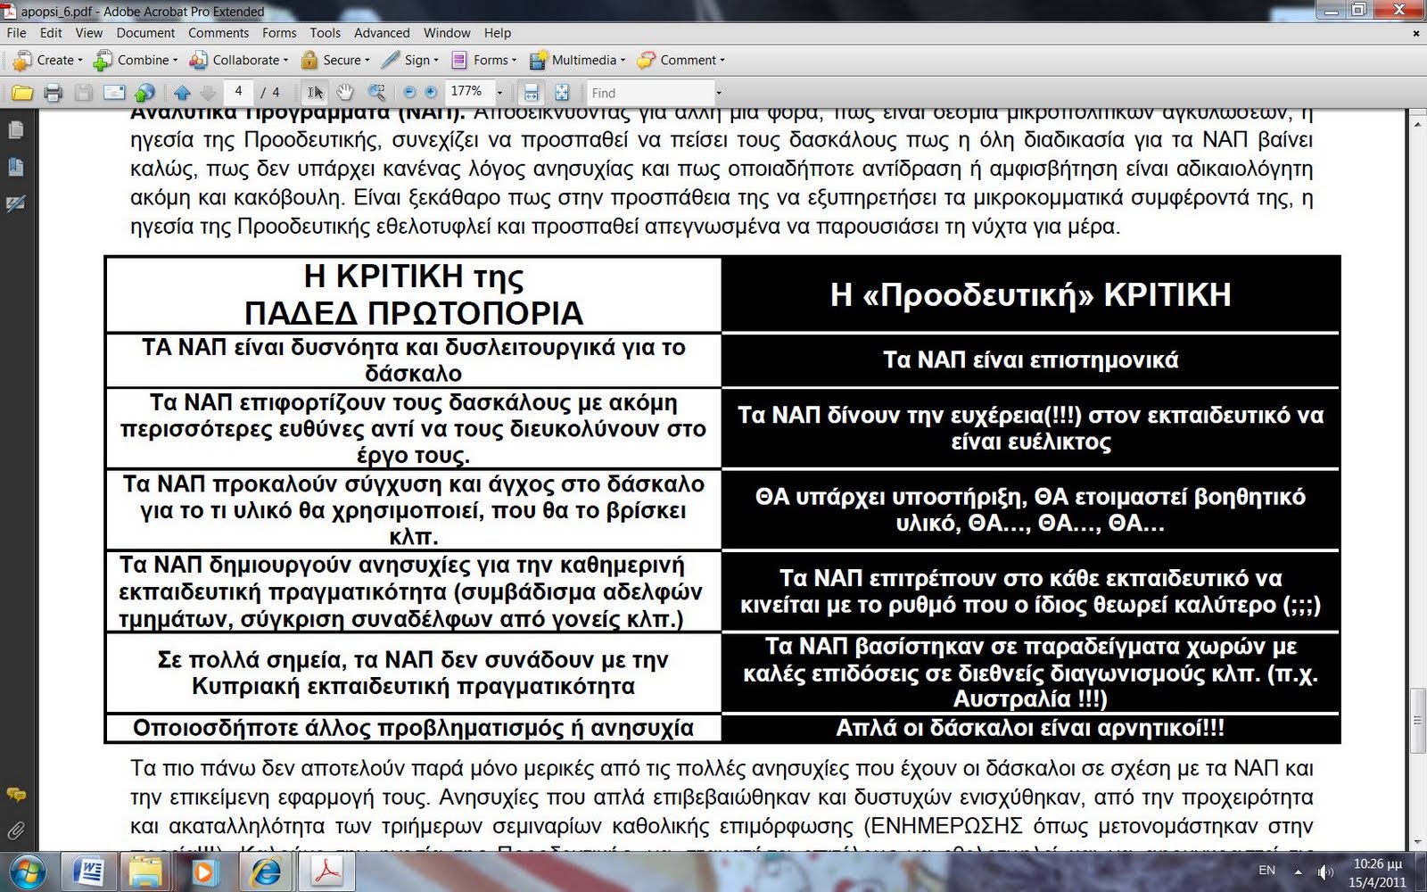
Task: Click the heading 'Η «Προοδευτική» ΚΡΙΤΙΚΗ'
Action: click(x=1030, y=294)
